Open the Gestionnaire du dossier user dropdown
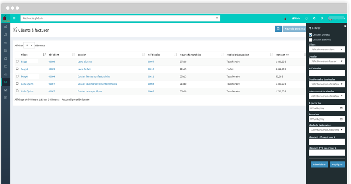351x184 pixels. (327, 84)
